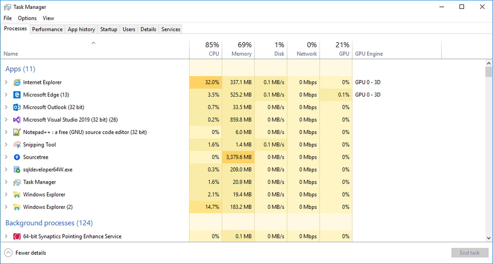Open the Startup tab
Image resolution: width=493 pixels, height=264 pixels.
coord(109,29)
